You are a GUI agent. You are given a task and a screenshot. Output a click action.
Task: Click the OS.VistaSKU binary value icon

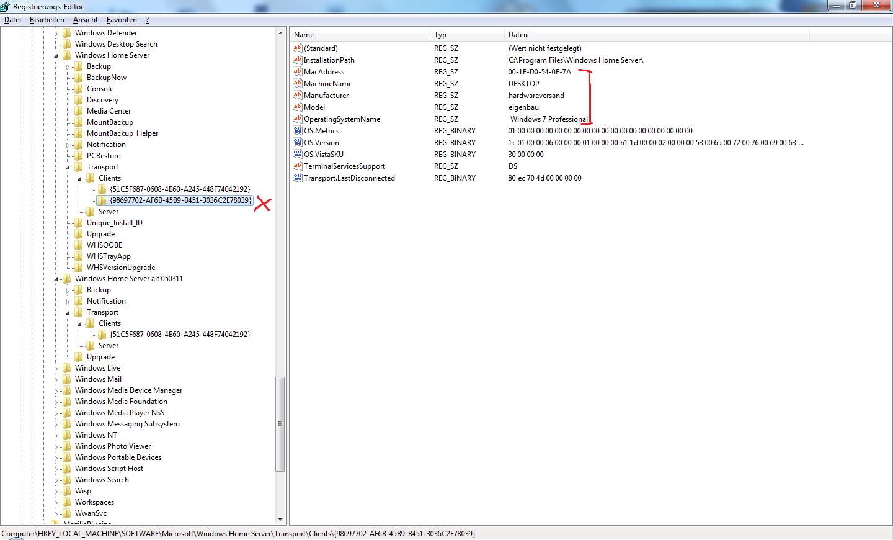click(x=298, y=154)
